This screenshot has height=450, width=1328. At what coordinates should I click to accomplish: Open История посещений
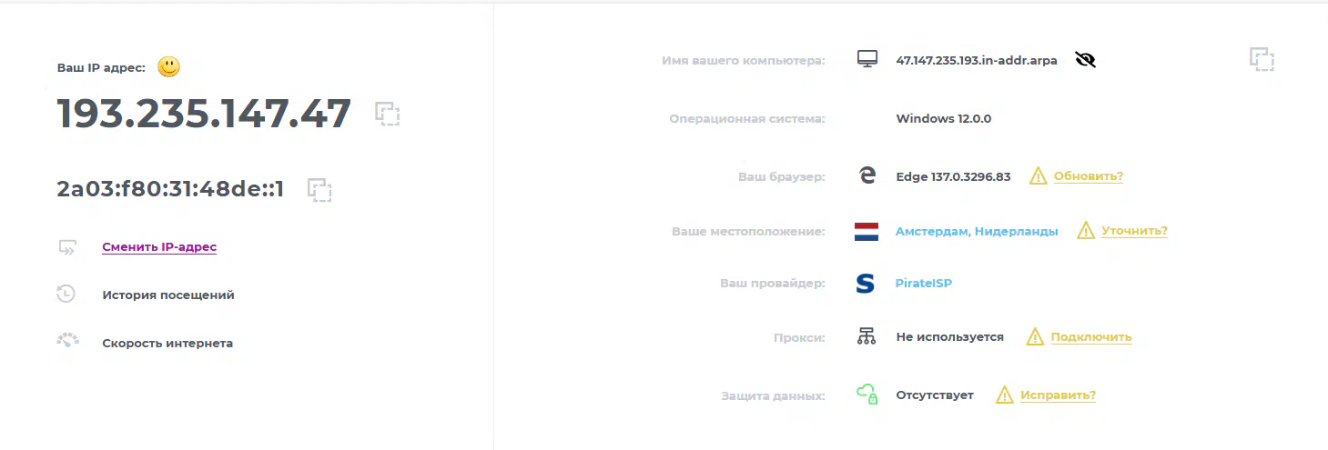click(x=168, y=295)
